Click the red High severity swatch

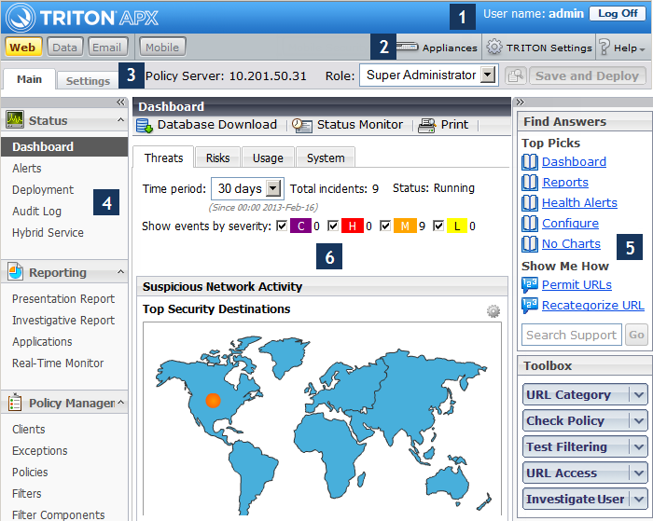pos(353,226)
